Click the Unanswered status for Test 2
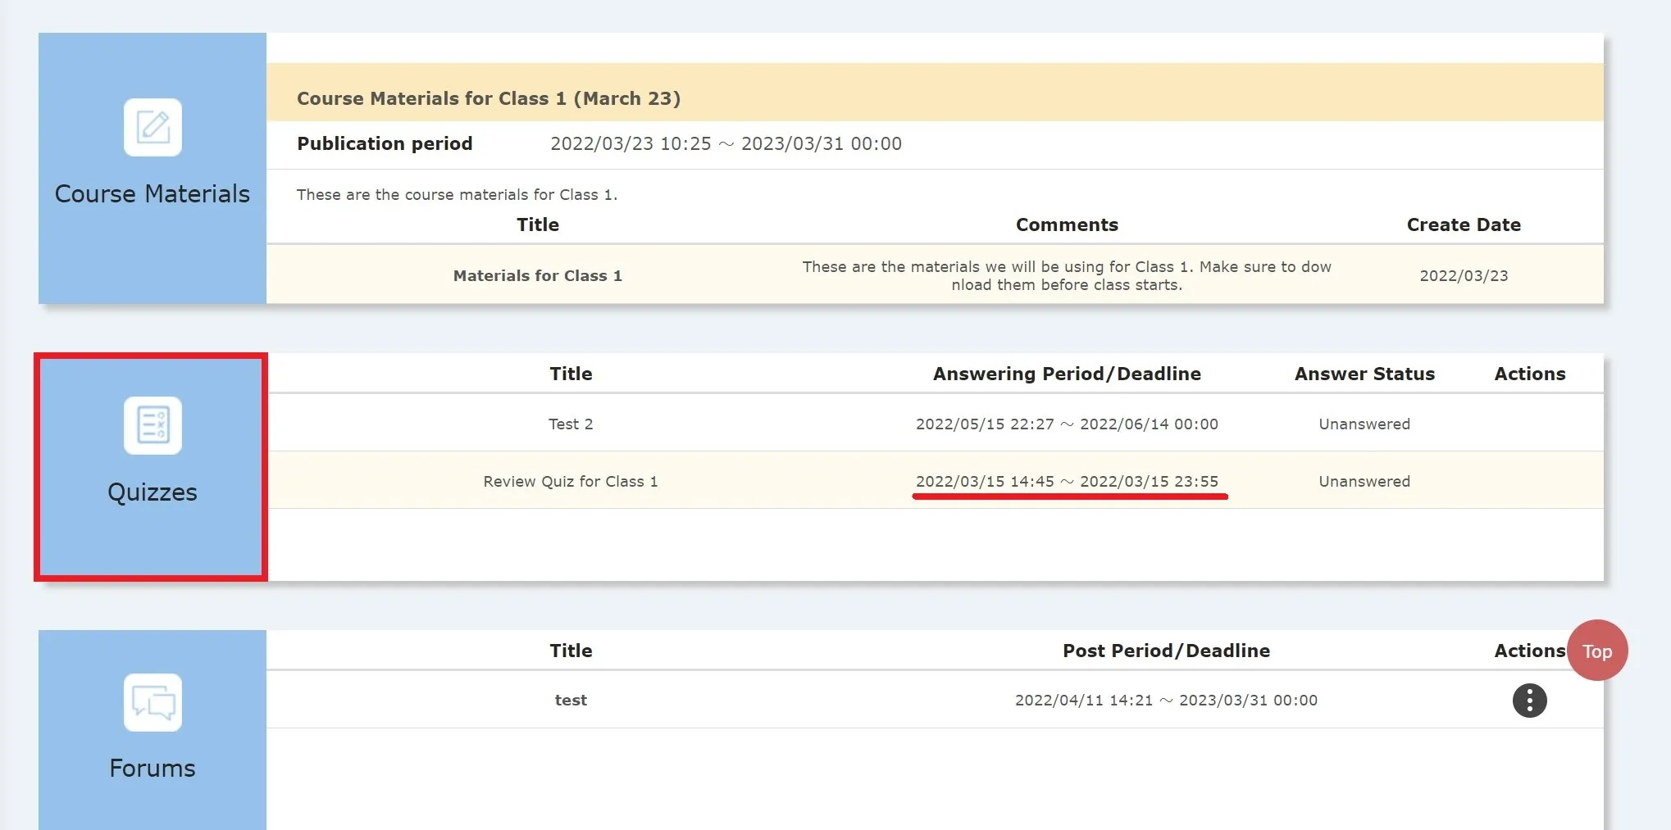 click(x=1364, y=424)
